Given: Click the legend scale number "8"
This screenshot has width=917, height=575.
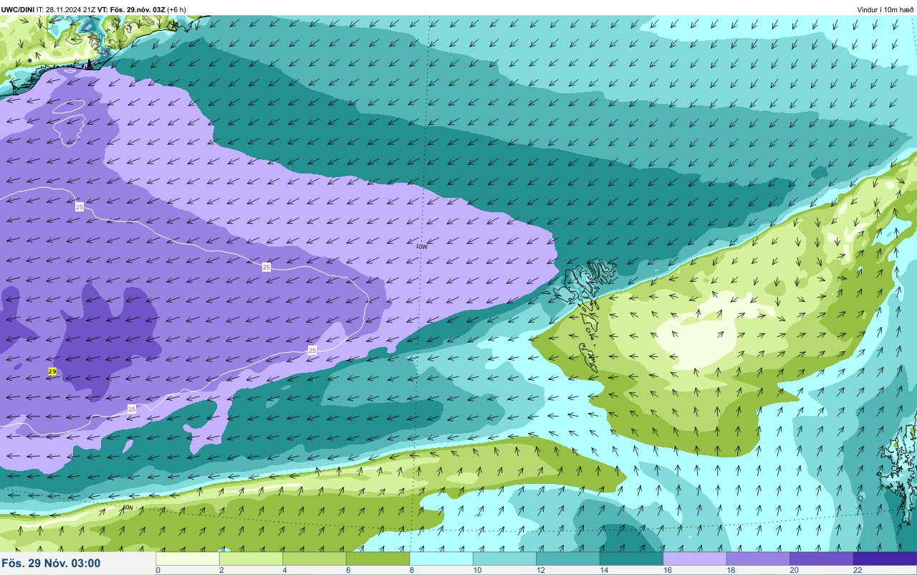Looking at the screenshot, I should click(x=412, y=570).
